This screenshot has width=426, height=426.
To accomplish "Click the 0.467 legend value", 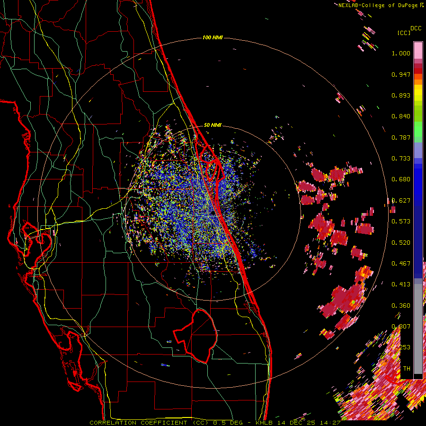I will coord(401,264).
